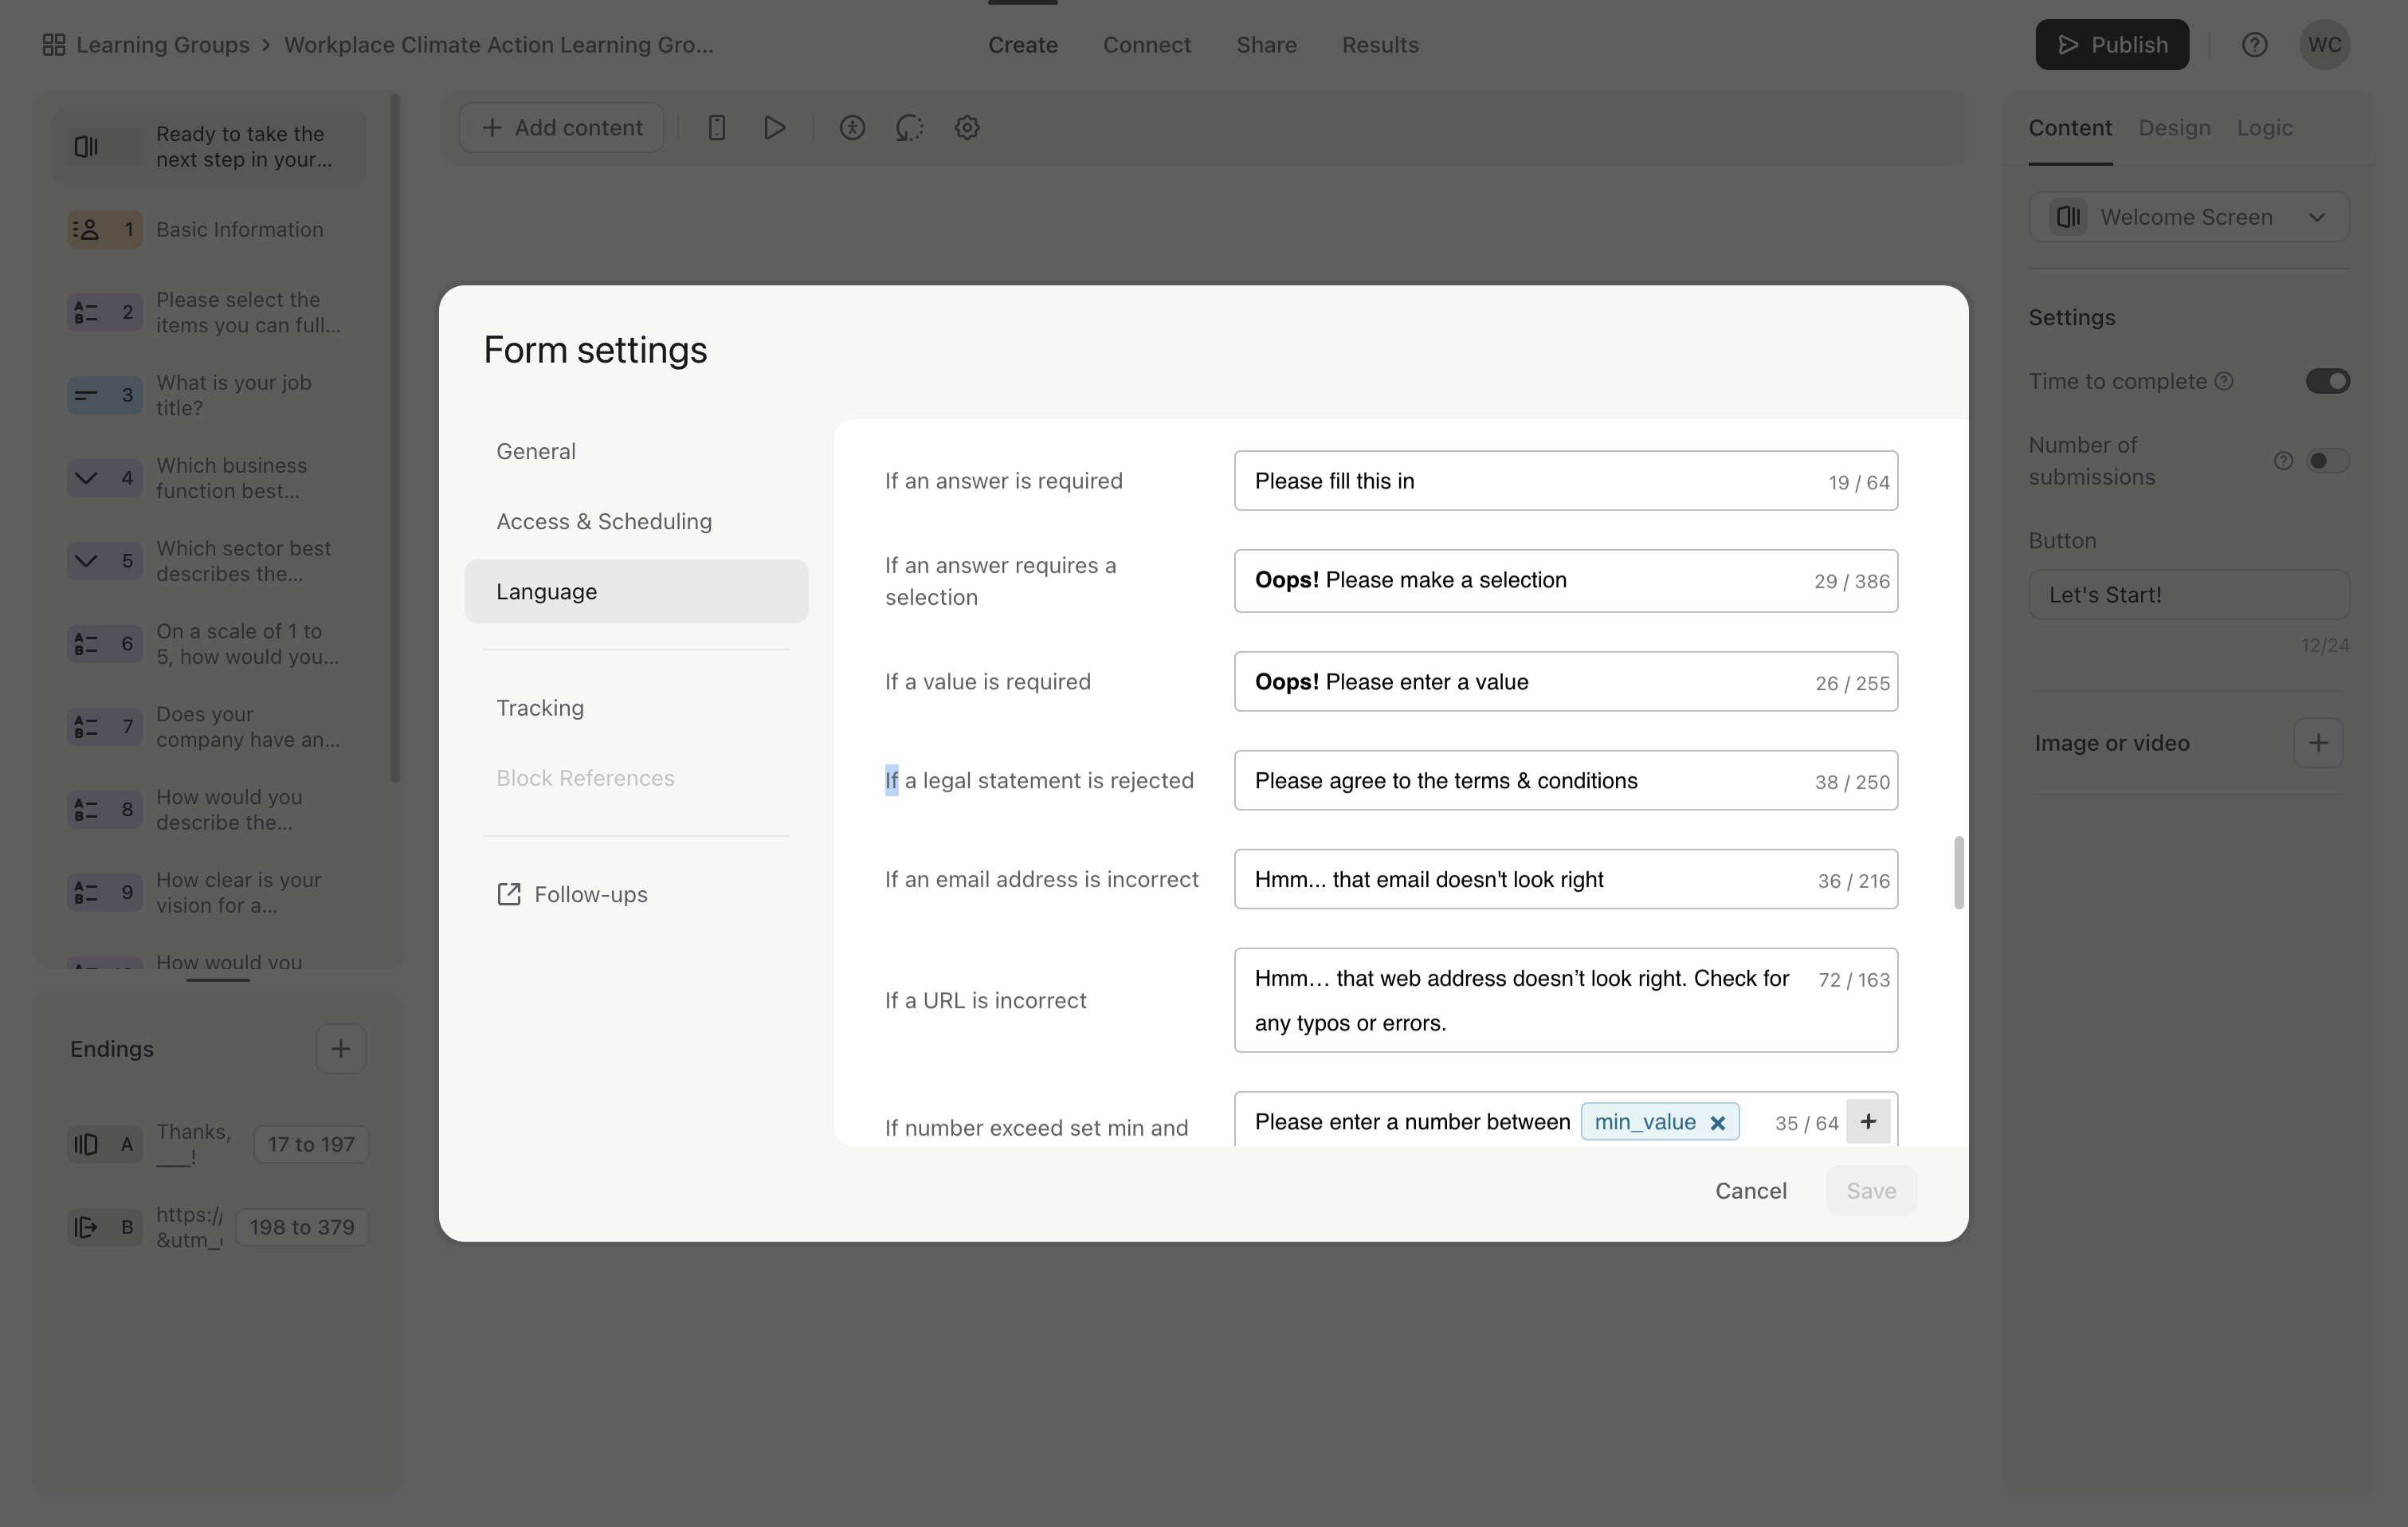Viewport: 2408px width, 1527px height.
Task: Click the Form settings dialog scrollbar
Action: click(1958, 873)
